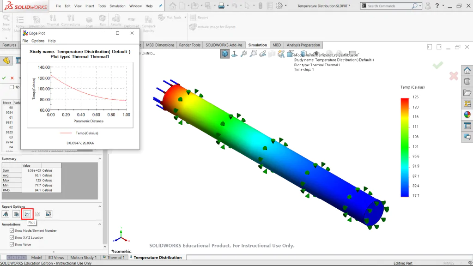
Task: Collapse the Annotations section
Action: click(100, 224)
